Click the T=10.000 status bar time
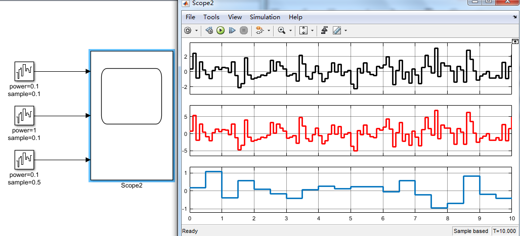The image size is (520, 236). tap(504, 231)
